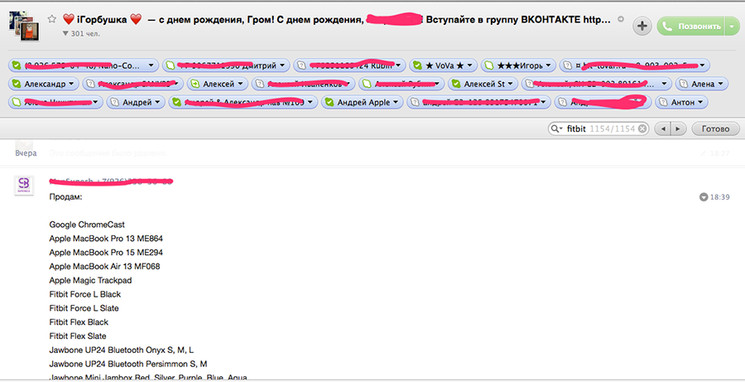The image size is (745, 382).
Task: Click the status icon on Nano-Co chip
Action: click(x=17, y=65)
